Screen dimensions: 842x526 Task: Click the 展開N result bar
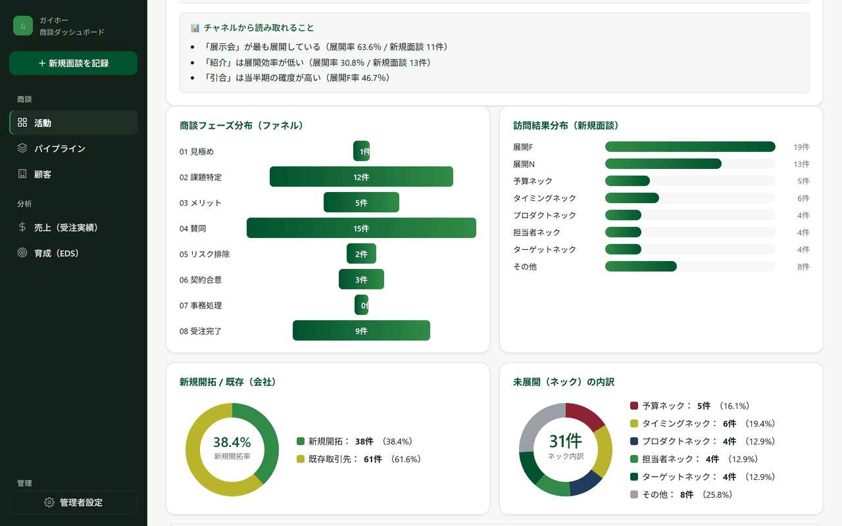[663, 164]
